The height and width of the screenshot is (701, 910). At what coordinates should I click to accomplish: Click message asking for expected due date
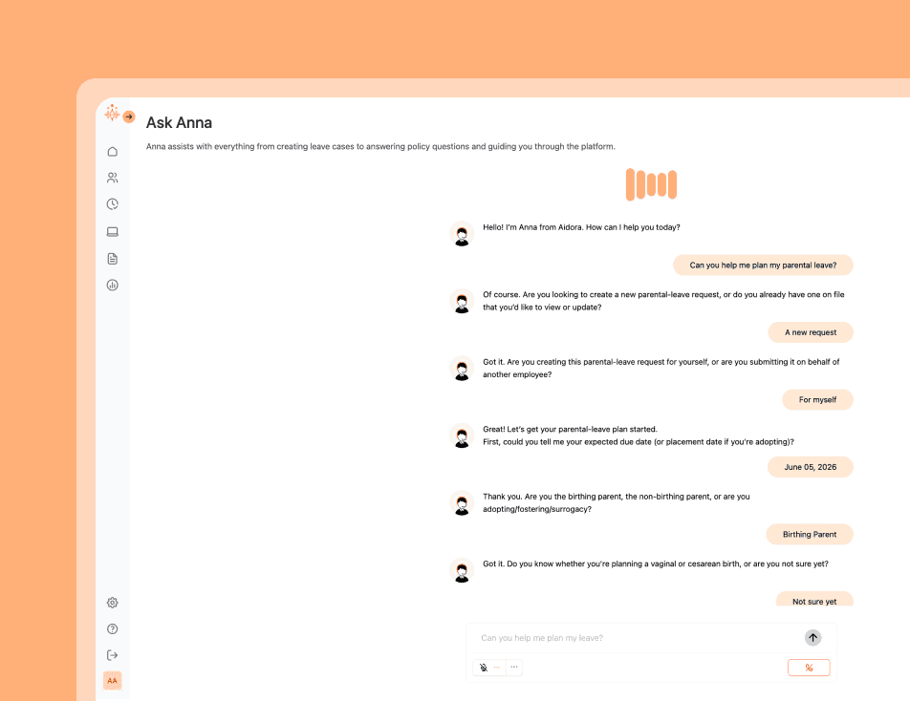(638, 435)
